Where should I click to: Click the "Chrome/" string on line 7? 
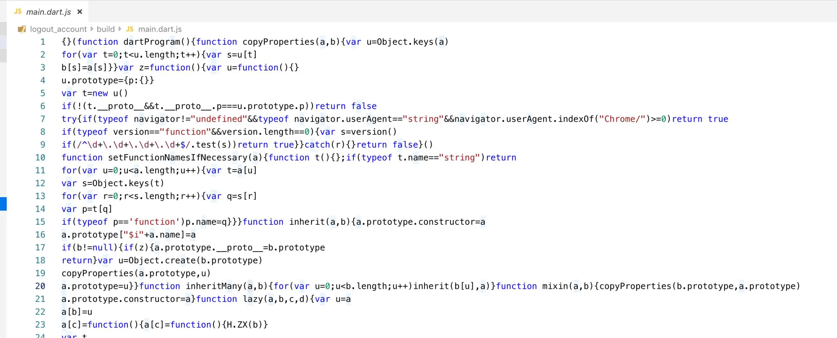tap(622, 119)
